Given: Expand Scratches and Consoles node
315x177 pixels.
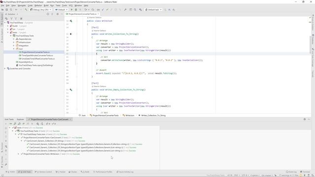Looking at the screenshot, I should pyautogui.click(x=5, y=68).
